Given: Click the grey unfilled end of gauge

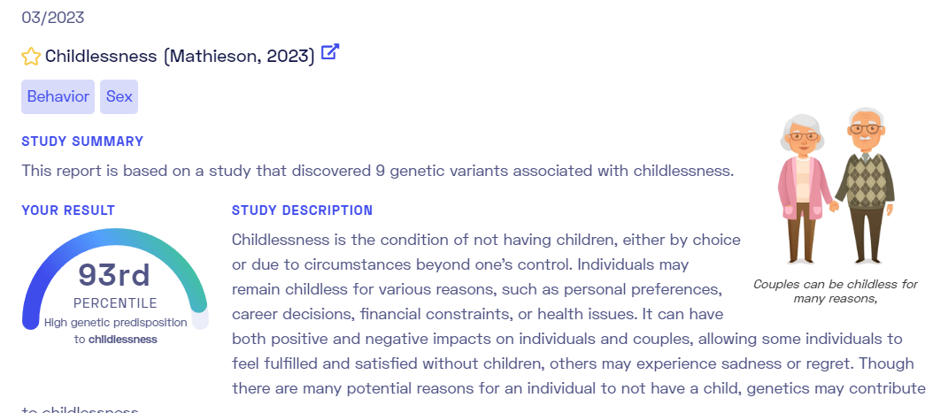Looking at the screenshot, I should click(200, 320).
